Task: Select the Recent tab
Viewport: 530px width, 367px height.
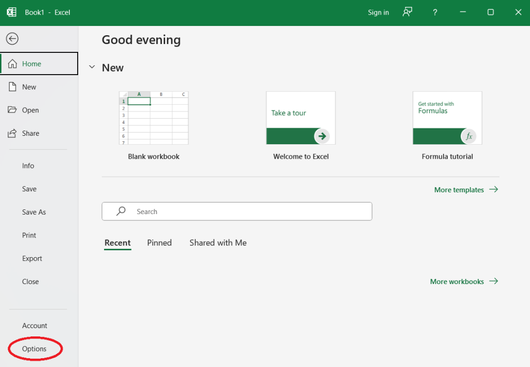Action: [x=117, y=243]
